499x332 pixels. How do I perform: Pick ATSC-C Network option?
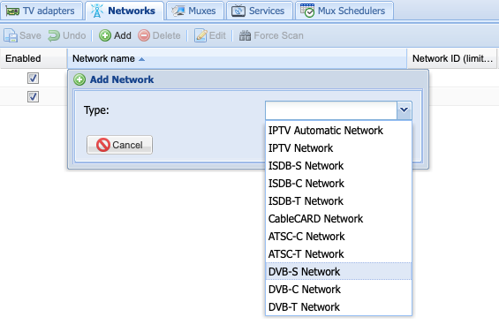click(x=338, y=237)
